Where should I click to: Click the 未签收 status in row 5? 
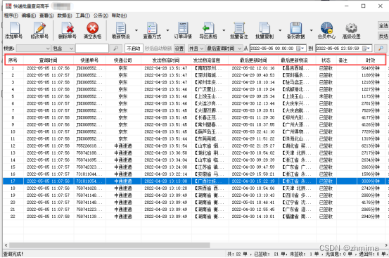[326, 96]
